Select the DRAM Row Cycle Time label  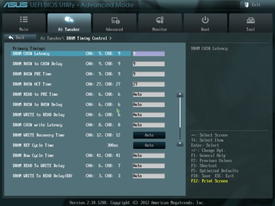[x=33, y=156]
